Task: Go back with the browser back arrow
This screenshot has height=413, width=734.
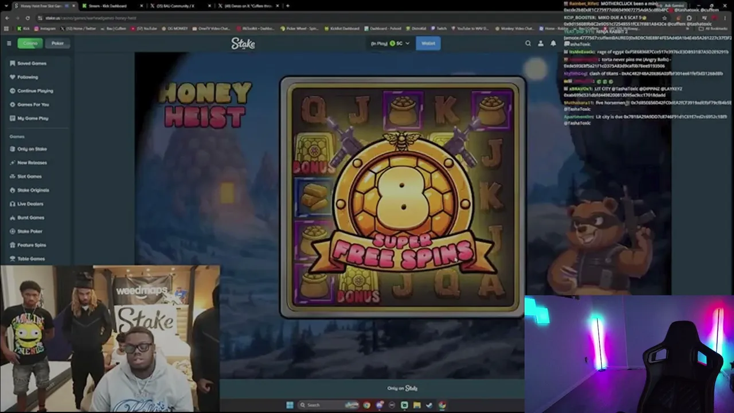Action: point(6,18)
